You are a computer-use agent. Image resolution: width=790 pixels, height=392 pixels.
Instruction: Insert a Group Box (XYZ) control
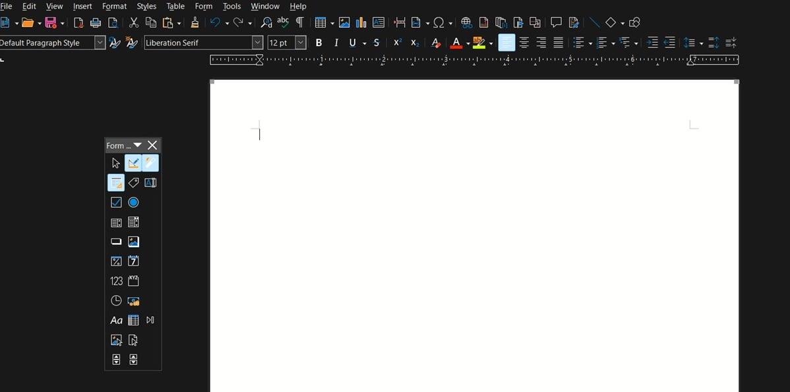point(133,281)
